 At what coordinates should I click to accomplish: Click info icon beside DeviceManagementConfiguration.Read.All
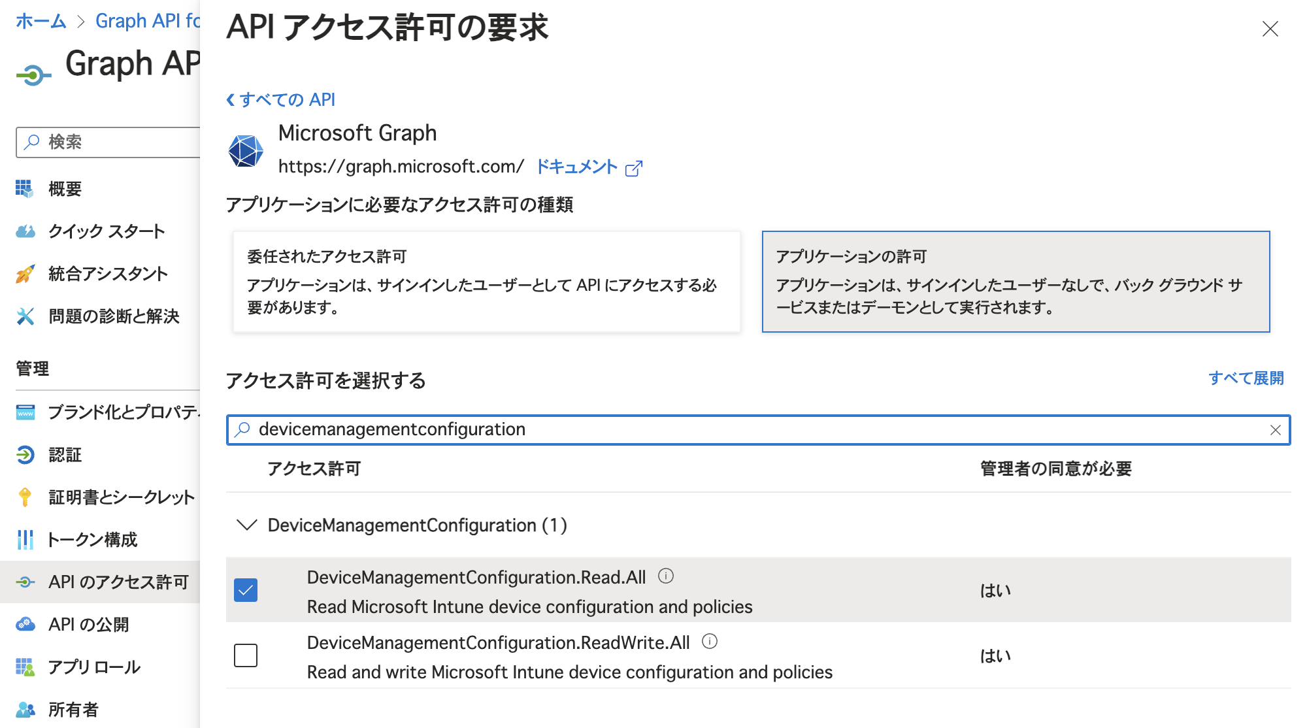click(x=665, y=576)
